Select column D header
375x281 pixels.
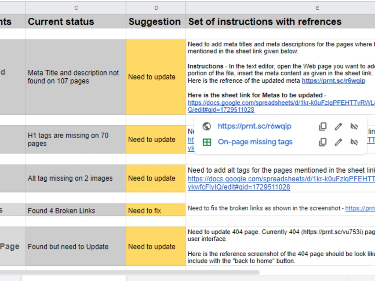point(156,8)
